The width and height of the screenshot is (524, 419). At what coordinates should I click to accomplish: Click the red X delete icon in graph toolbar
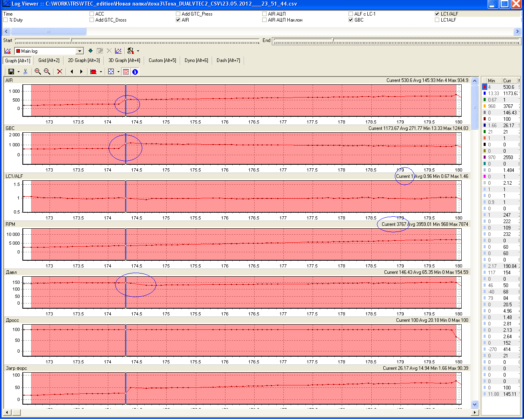pos(60,72)
